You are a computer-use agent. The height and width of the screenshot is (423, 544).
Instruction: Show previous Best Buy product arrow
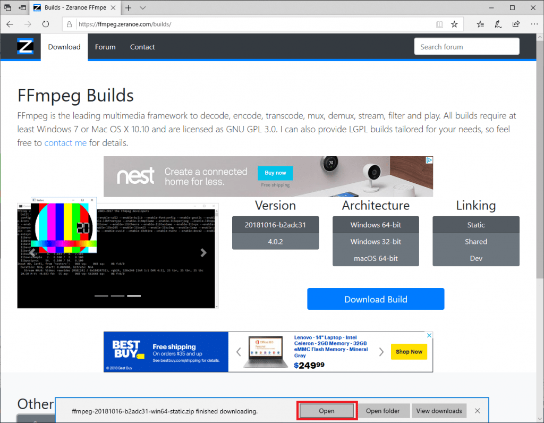click(239, 352)
